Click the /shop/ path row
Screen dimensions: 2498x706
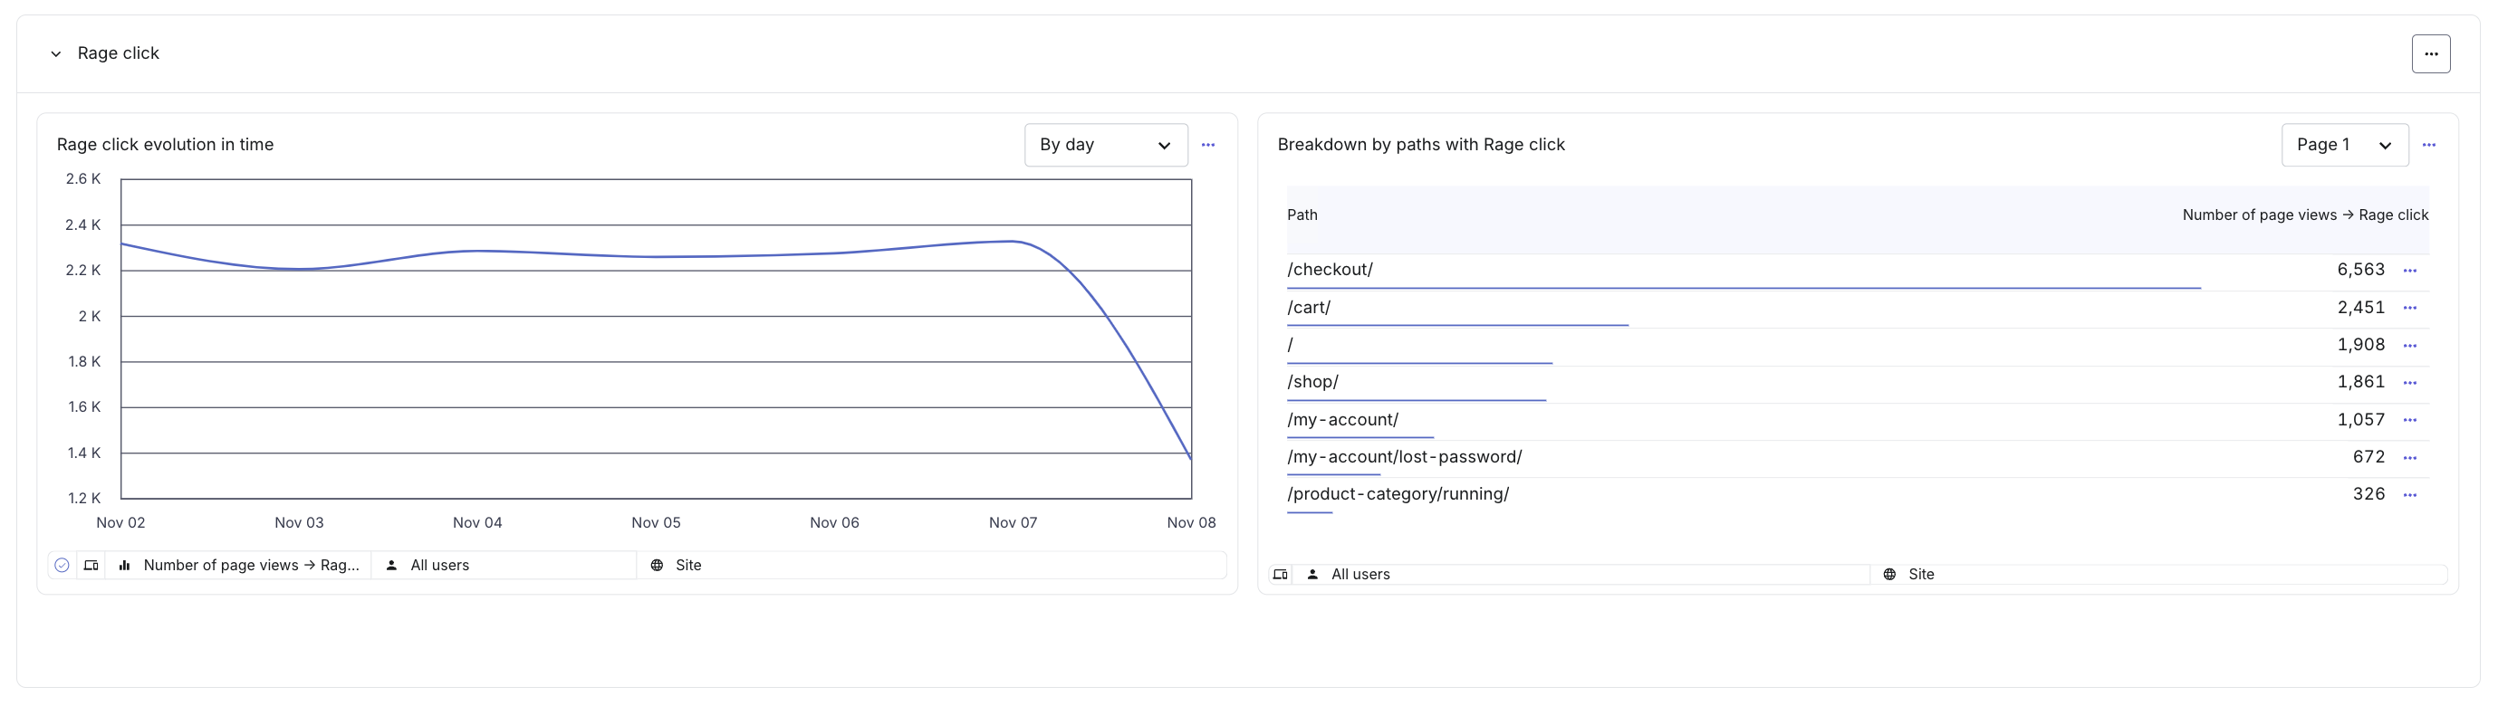click(x=1313, y=382)
